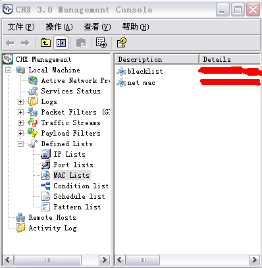The height and width of the screenshot is (268, 262).
Task: Click the Forward arrow toolbar button
Action: pos(25,43)
